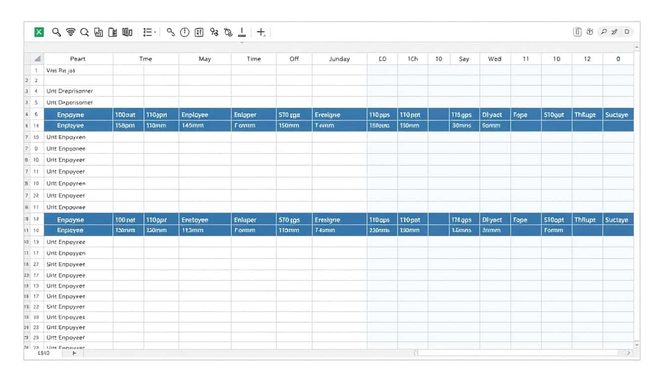Click the '145mm' cell
Viewport: 665px width, 380px height.
[205, 126]
